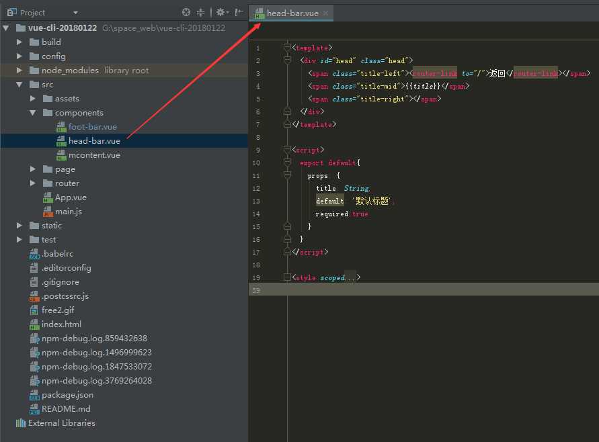Click the closing div fold marker on line 6
This screenshot has width=599, height=442.
[287, 111]
